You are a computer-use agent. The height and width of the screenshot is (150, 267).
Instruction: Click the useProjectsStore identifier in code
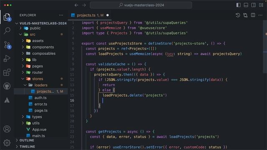pyautogui.click(x=125, y=43)
